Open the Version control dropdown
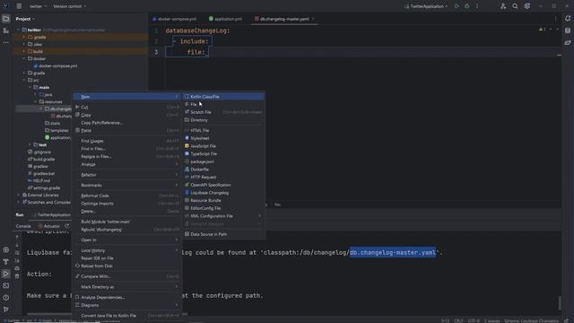Viewport: 574px width, 323px height. (x=70, y=6)
